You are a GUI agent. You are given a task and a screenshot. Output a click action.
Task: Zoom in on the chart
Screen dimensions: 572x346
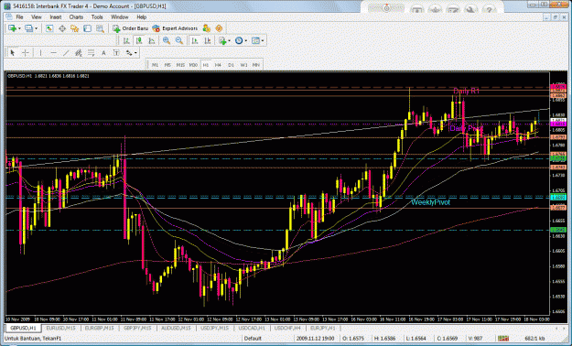click(x=167, y=41)
